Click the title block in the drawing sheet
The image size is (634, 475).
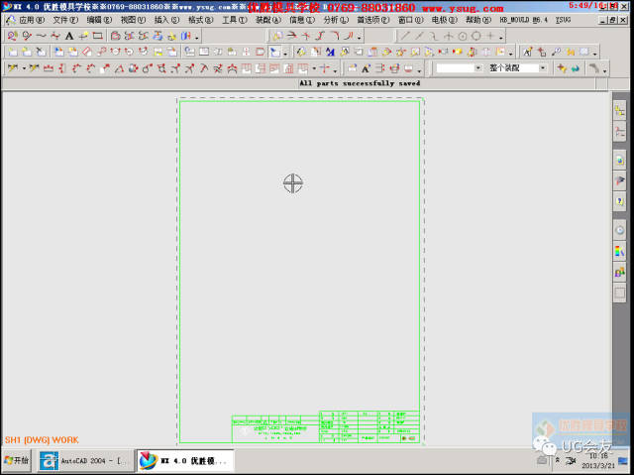click(325, 427)
